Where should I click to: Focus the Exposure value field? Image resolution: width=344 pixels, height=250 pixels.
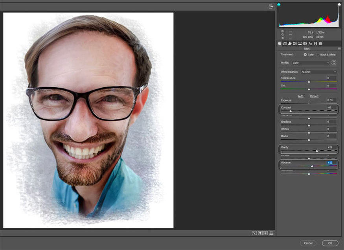[331, 100]
